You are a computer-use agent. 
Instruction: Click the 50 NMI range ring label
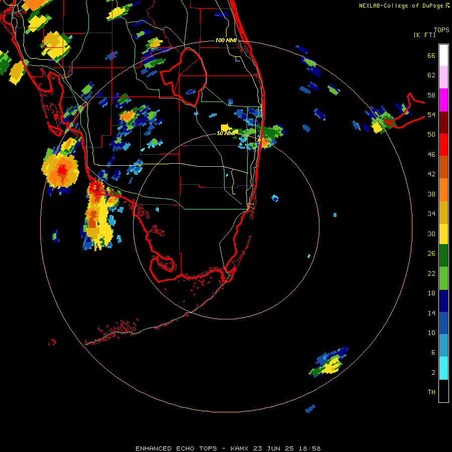coord(225,133)
